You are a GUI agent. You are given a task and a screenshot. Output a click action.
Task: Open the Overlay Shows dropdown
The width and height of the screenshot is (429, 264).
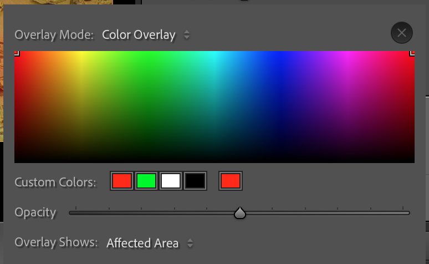[x=150, y=243]
